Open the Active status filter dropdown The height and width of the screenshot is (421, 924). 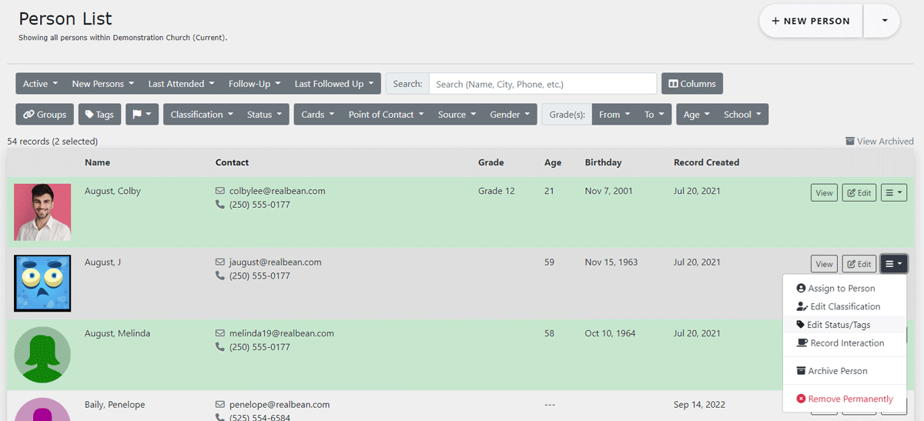coord(40,84)
